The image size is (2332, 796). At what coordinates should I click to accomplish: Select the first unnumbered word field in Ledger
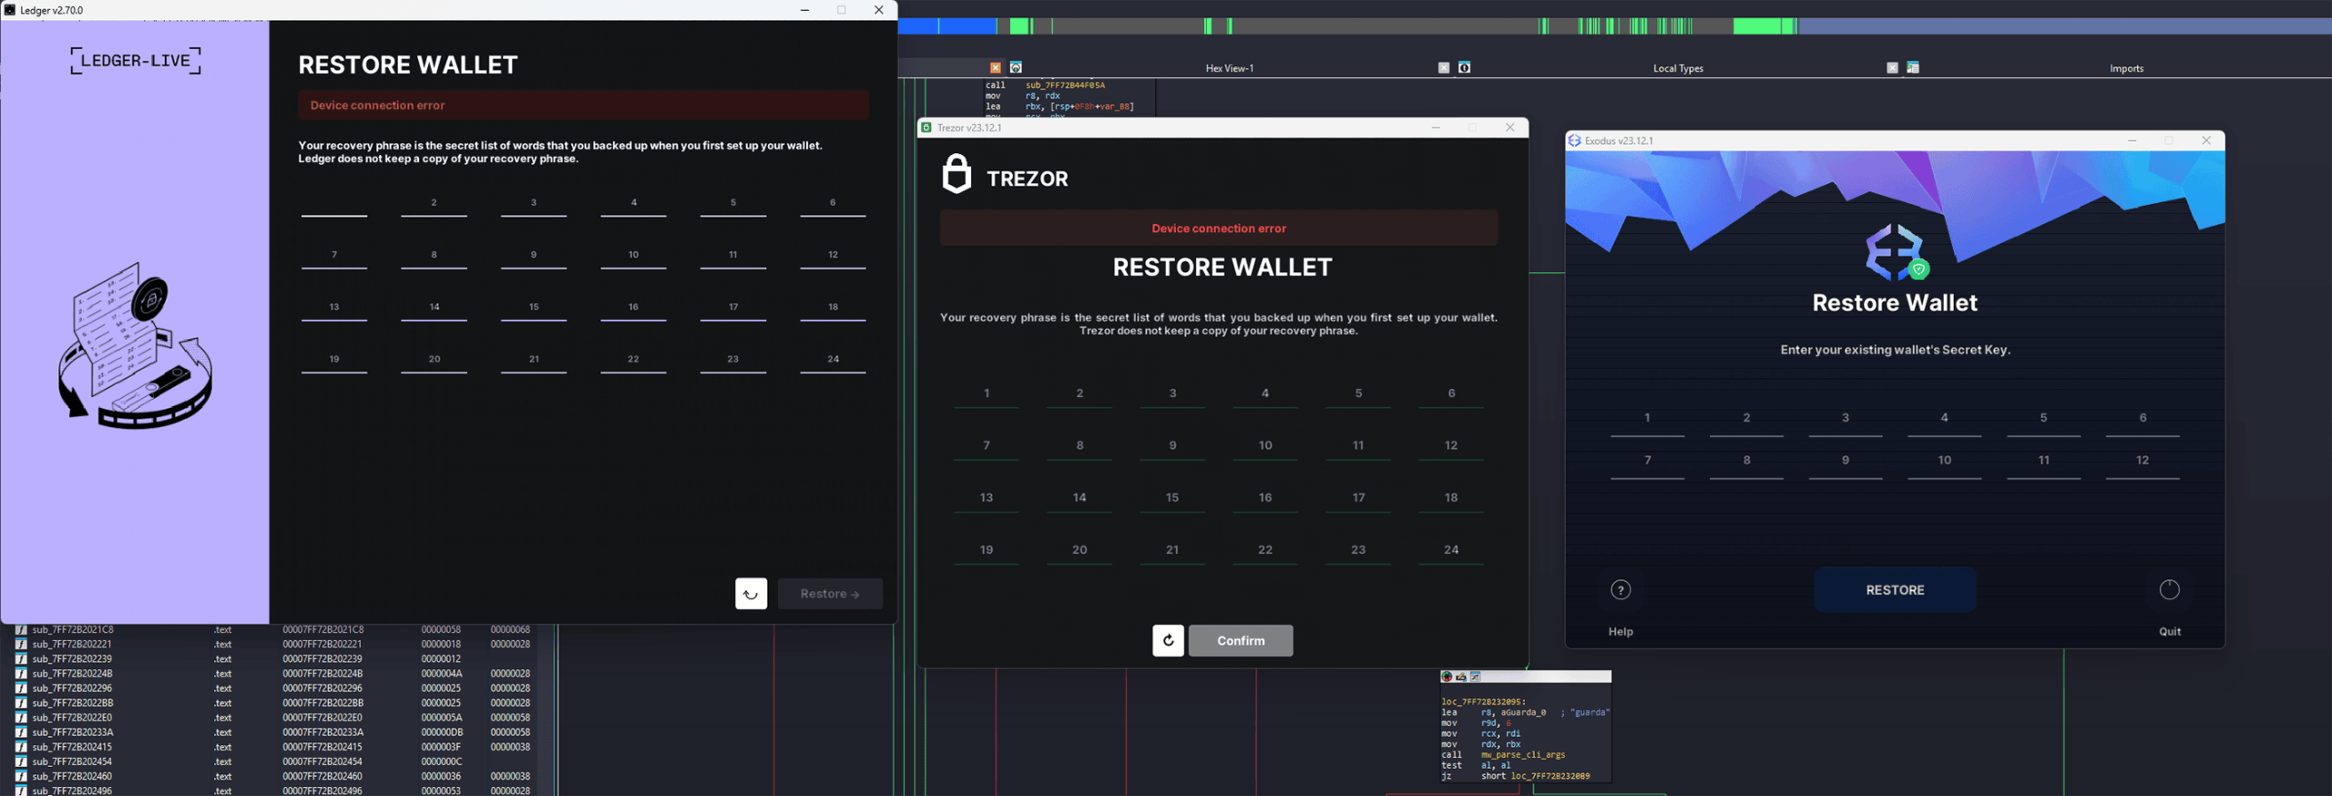click(x=334, y=206)
